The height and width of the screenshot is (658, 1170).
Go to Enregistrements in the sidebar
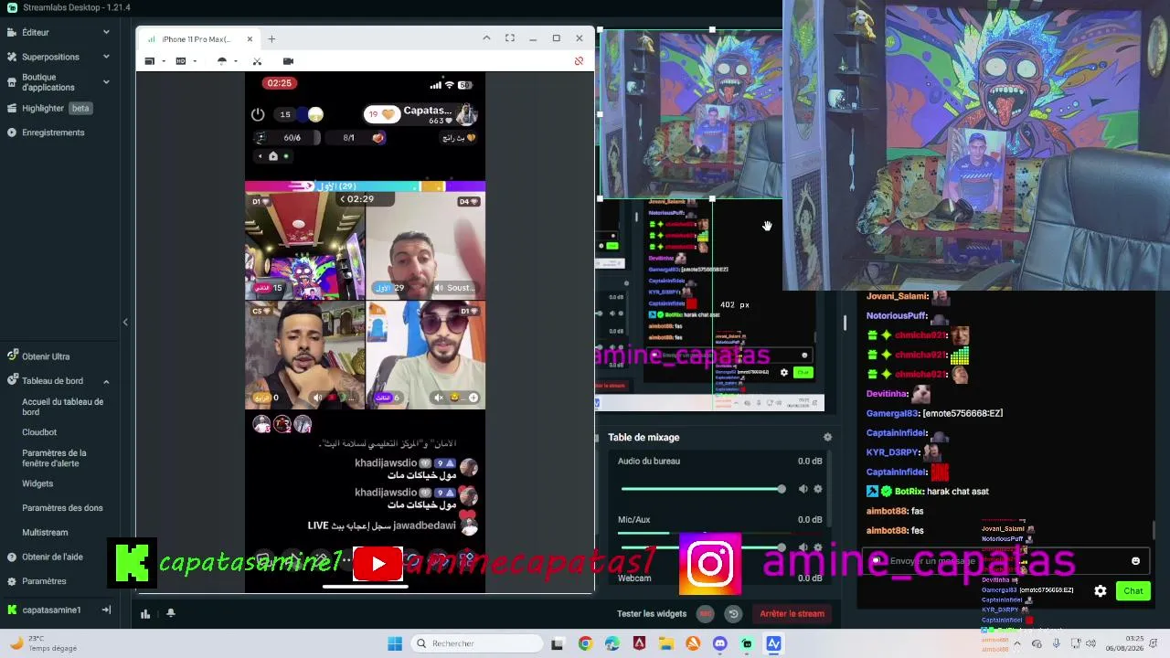(53, 133)
